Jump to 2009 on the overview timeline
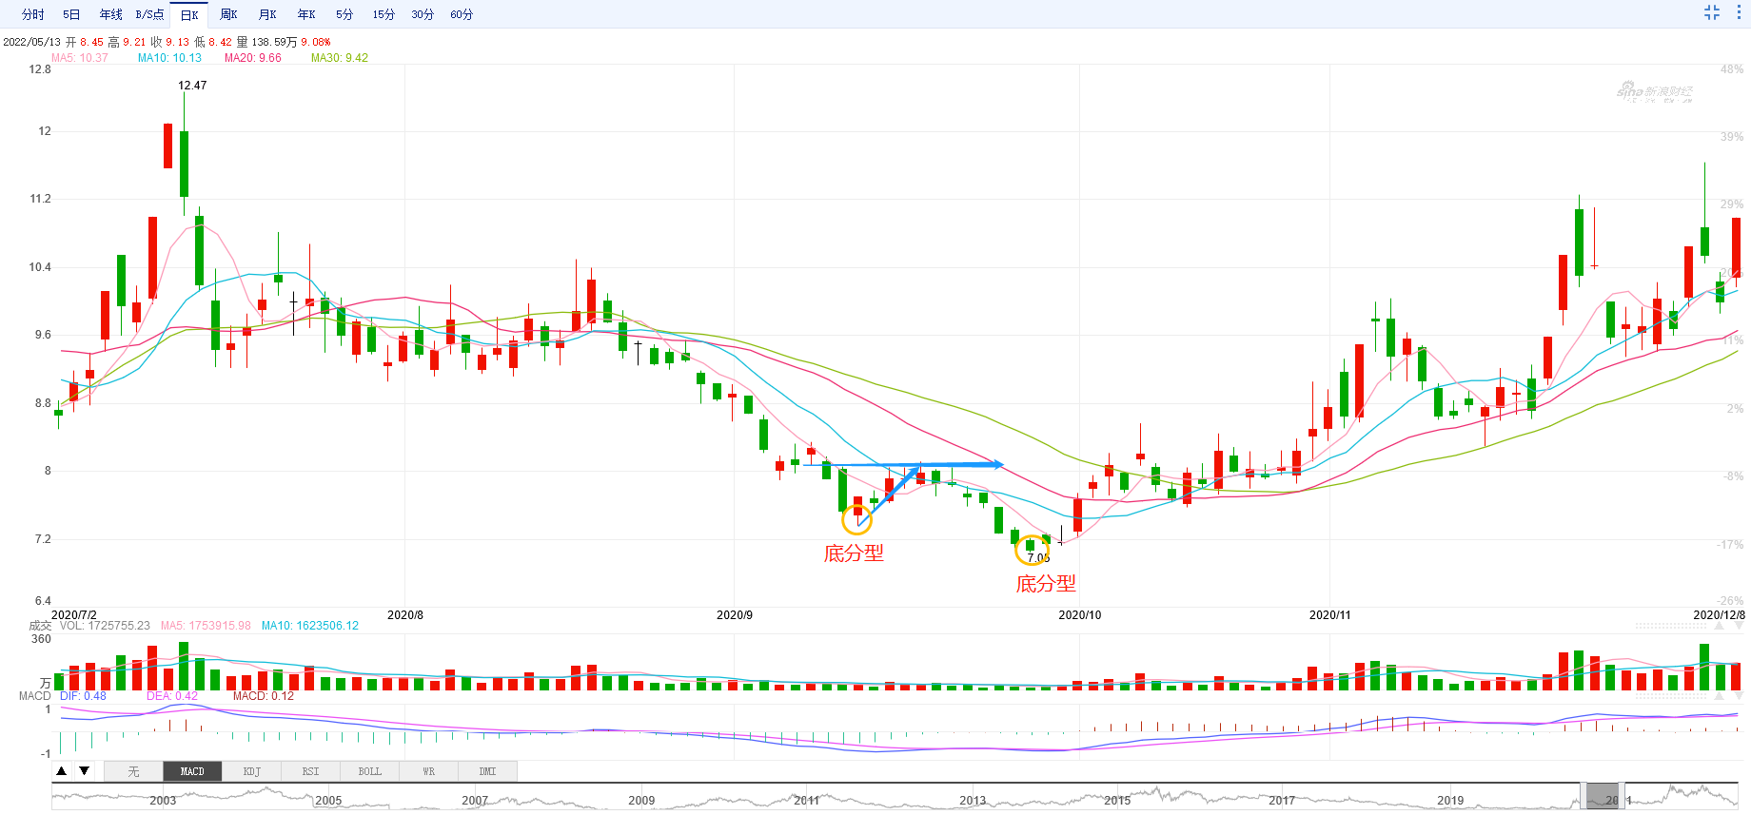 pyautogui.click(x=641, y=801)
